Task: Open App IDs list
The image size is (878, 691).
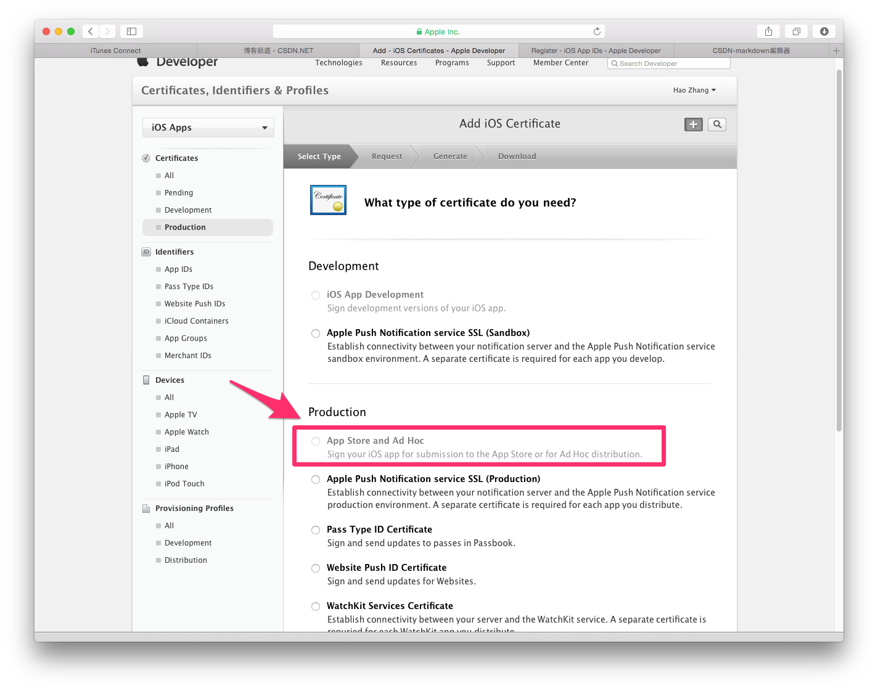Action: pyautogui.click(x=178, y=269)
